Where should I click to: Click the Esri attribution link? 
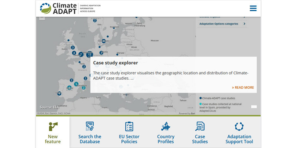tap(192, 114)
